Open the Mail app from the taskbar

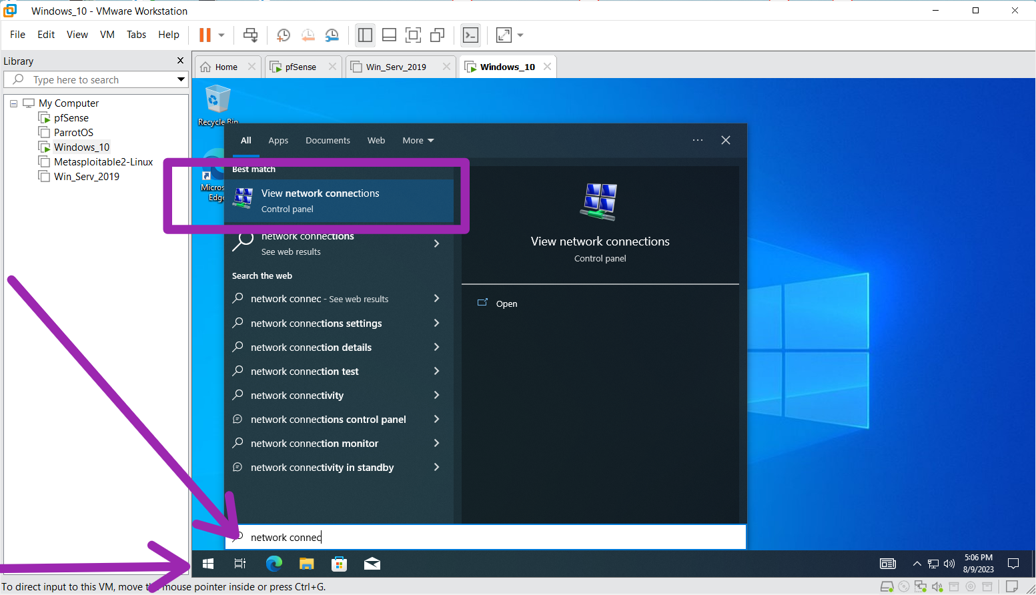pos(372,564)
